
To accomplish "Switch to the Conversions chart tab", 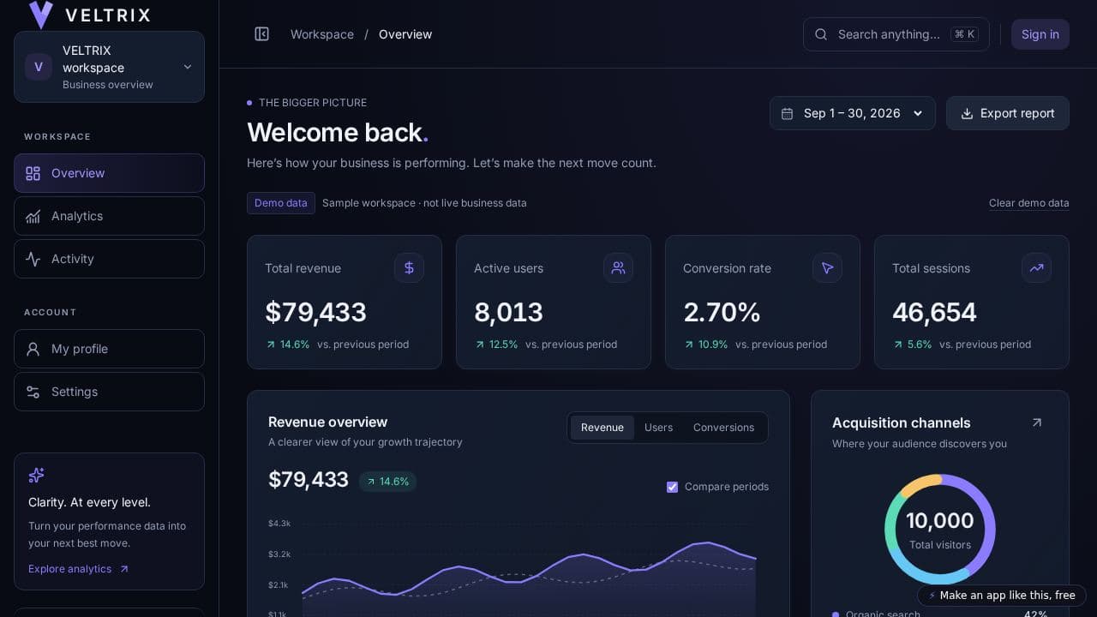I will [x=723, y=428].
